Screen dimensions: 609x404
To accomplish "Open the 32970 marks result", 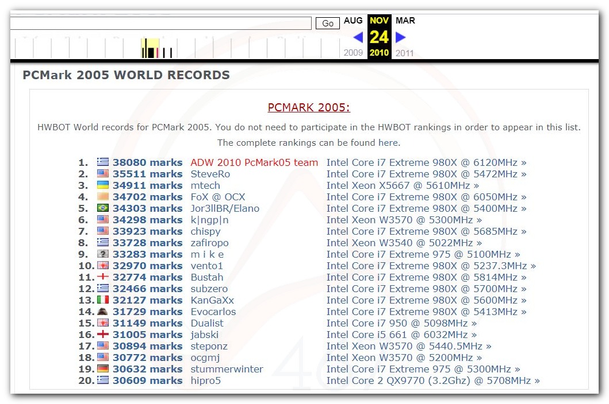I will [148, 266].
